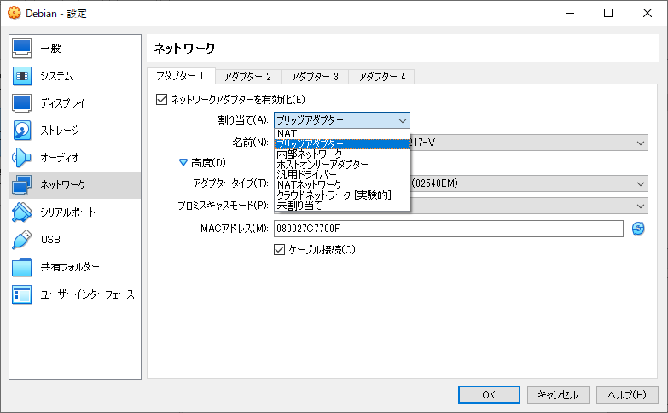Choose 内部ネットワーク option

click(x=342, y=154)
